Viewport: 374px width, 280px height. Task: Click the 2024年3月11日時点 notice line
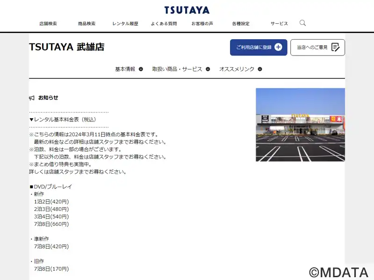point(93,134)
